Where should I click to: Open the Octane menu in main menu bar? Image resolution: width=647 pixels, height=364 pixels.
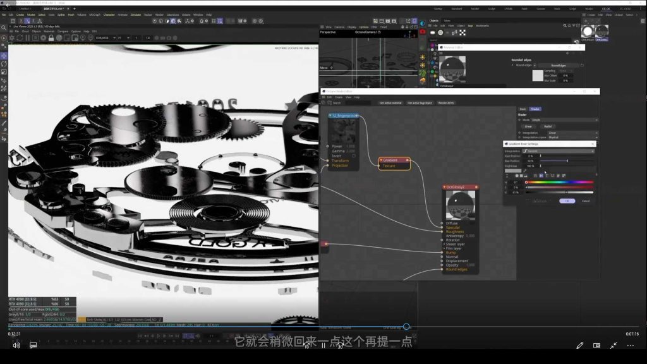pos(185,15)
